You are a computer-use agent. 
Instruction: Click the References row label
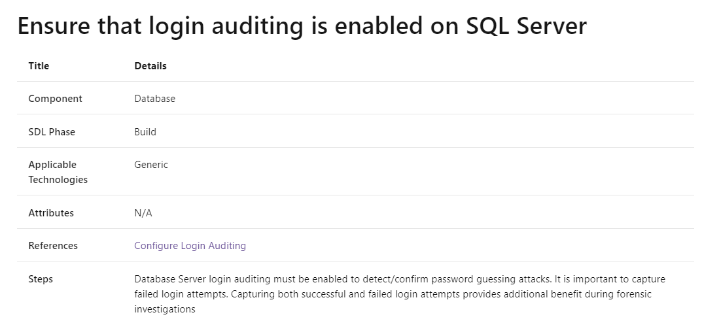pyautogui.click(x=53, y=246)
